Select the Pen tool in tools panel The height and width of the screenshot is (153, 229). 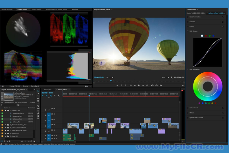(x=38, y=113)
